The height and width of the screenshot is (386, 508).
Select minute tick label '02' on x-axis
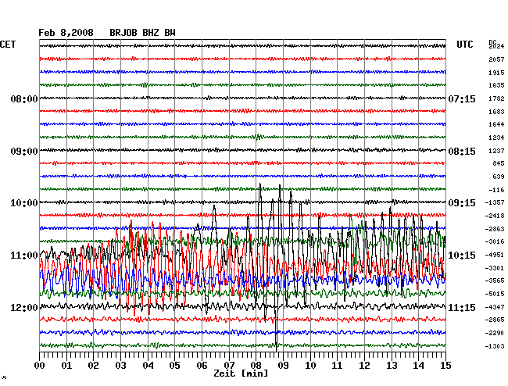tap(93, 366)
